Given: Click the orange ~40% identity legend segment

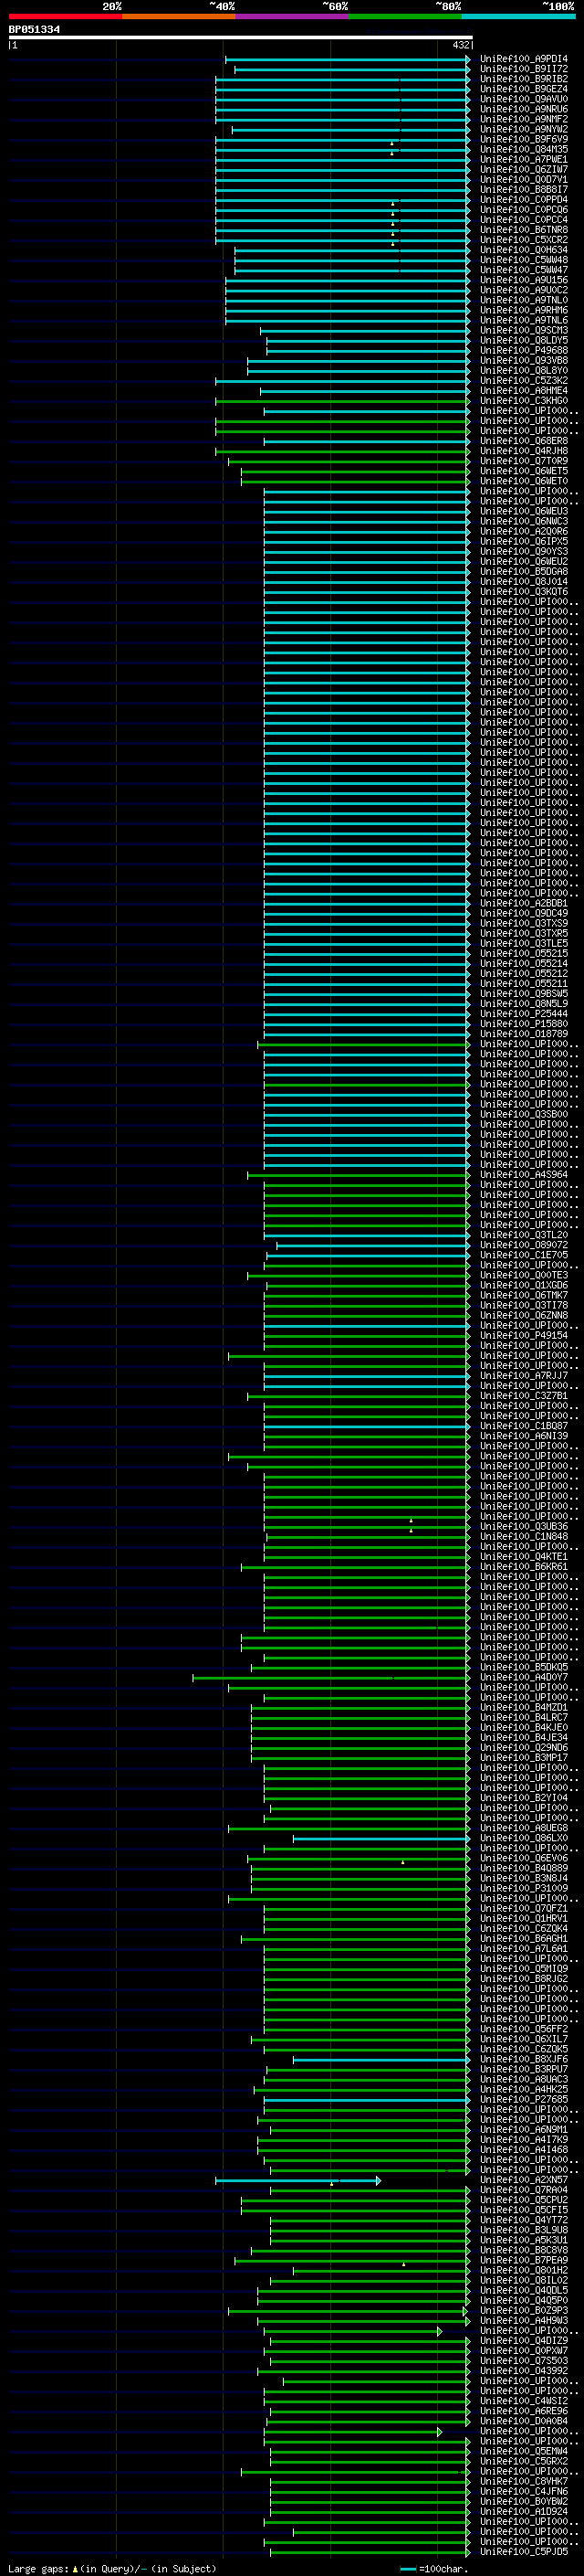Looking at the screenshot, I should click(178, 16).
